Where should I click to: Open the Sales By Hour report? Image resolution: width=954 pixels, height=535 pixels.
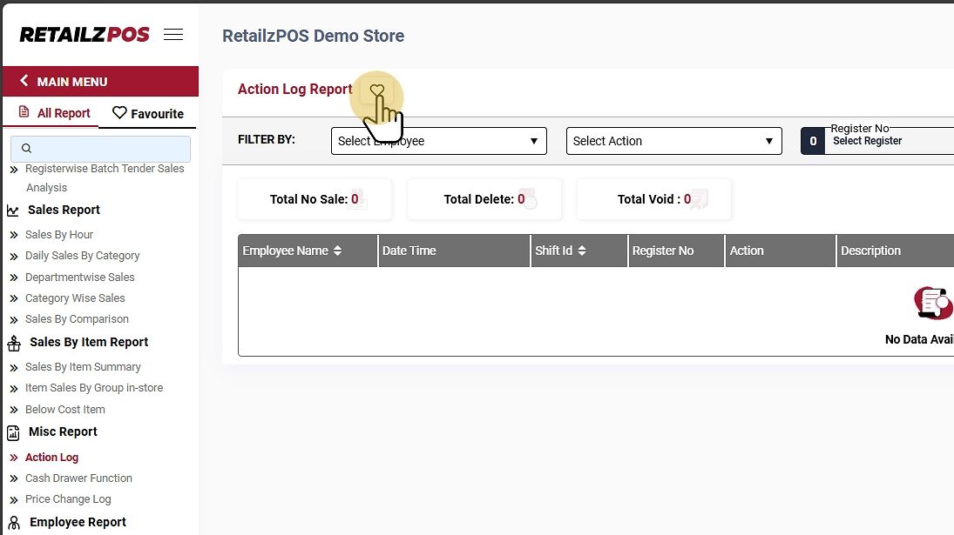pyautogui.click(x=59, y=235)
